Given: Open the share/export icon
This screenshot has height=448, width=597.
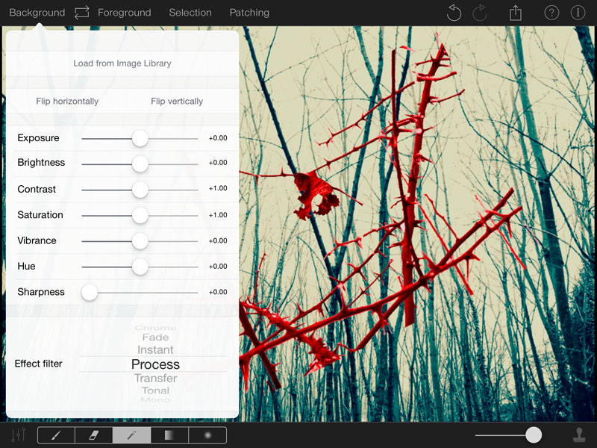Looking at the screenshot, I should (516, 13).
